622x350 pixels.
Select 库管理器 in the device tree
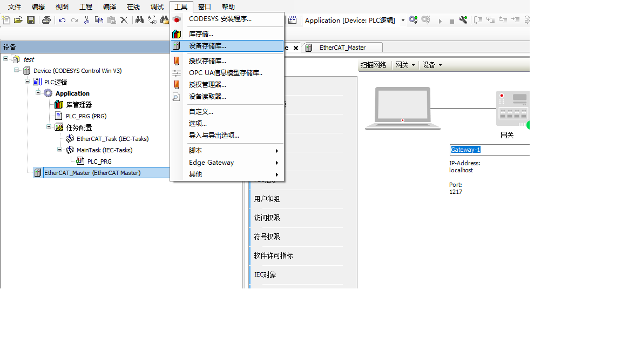79,105
